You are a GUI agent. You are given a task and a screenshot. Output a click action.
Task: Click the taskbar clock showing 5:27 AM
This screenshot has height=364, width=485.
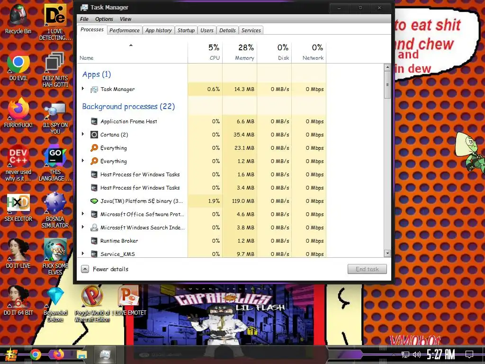[x=441, y=355]
